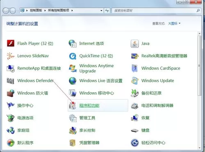Open the Internet 选项 link text
Screen dimensions: 205x152
point(91,43)
